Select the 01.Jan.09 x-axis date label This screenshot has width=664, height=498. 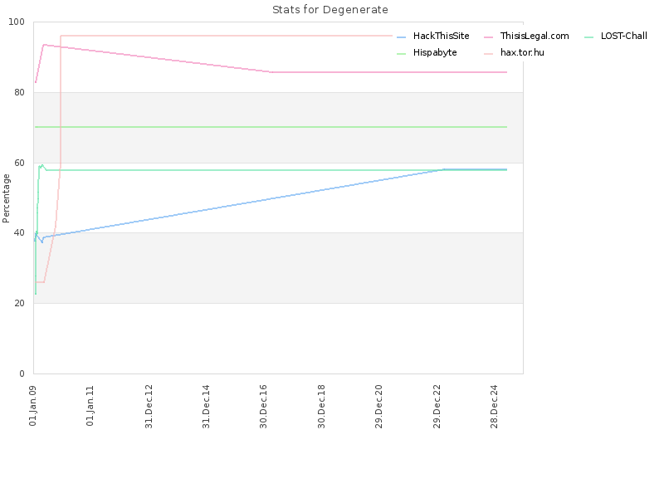(x=33, y=406)
